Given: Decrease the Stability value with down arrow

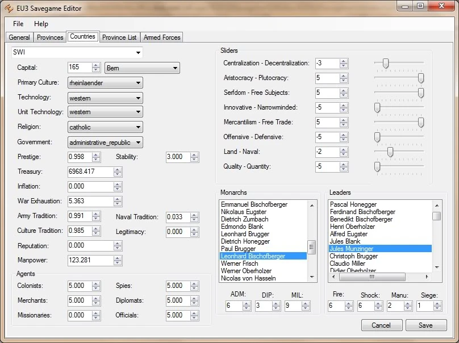Looking at the screenshot, I should 194,159.
